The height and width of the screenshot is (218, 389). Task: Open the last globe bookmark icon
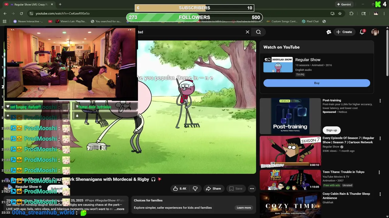tap(324, 21)
